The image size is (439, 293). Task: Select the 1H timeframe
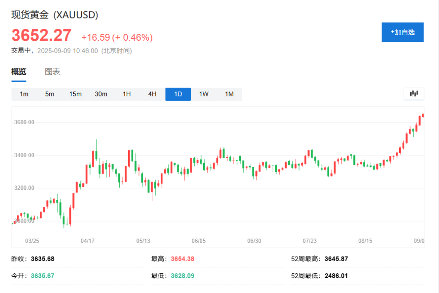(x=126, y=94)
